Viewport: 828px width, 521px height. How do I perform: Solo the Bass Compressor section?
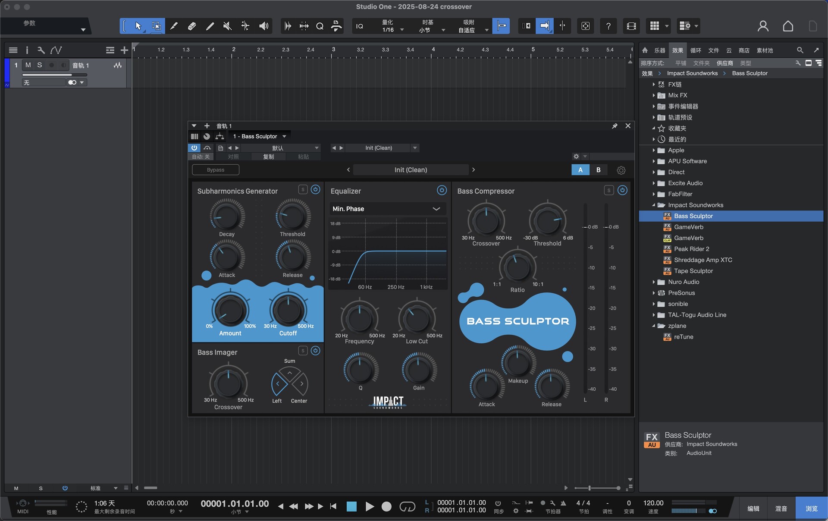(609, 190)
